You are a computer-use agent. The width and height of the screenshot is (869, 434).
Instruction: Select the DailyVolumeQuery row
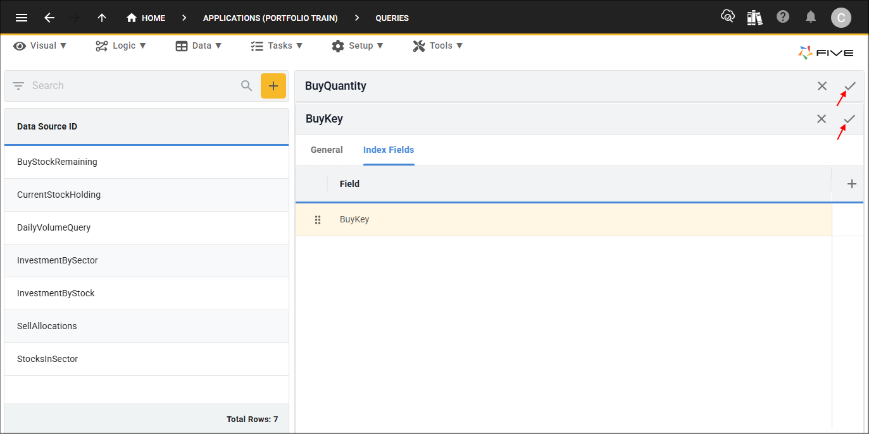146,228
